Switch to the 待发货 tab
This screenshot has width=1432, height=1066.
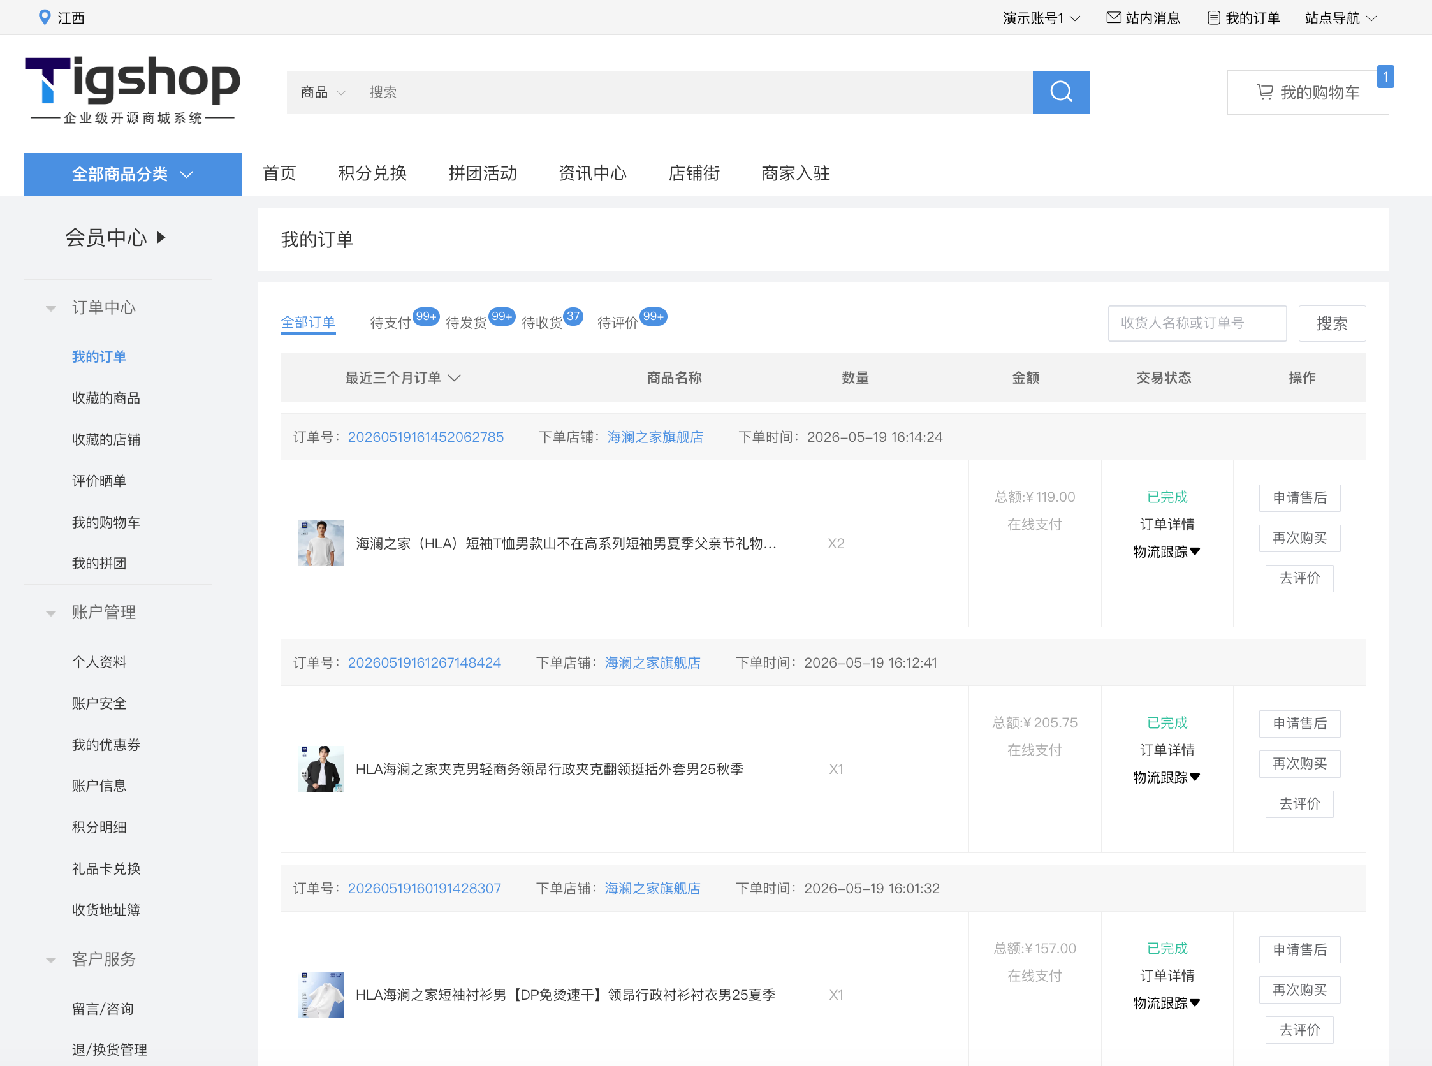[x=466, y=323]
